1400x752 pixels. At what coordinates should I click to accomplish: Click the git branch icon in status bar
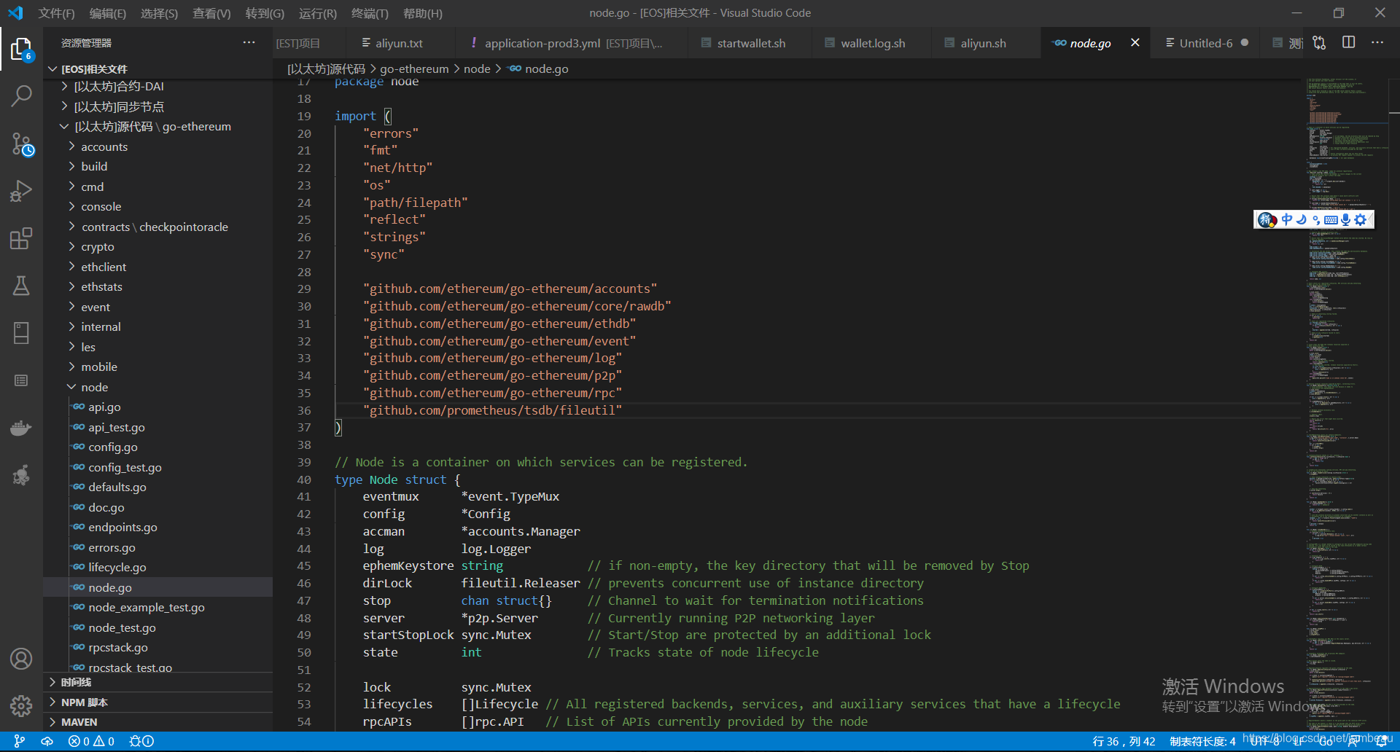20,741
